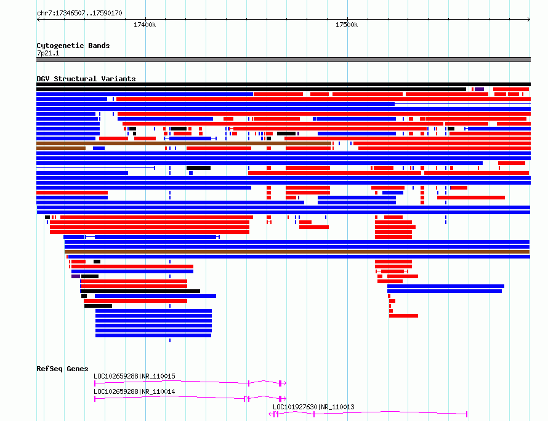Viewport: 548px width, 421px height.
Task: Click the chr7:17346507..17590170 coordinate label
Action: pos(79,13)
